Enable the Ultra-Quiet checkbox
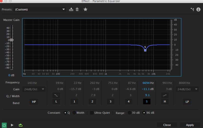Screen dimensions: 203x128 [92, 113]
